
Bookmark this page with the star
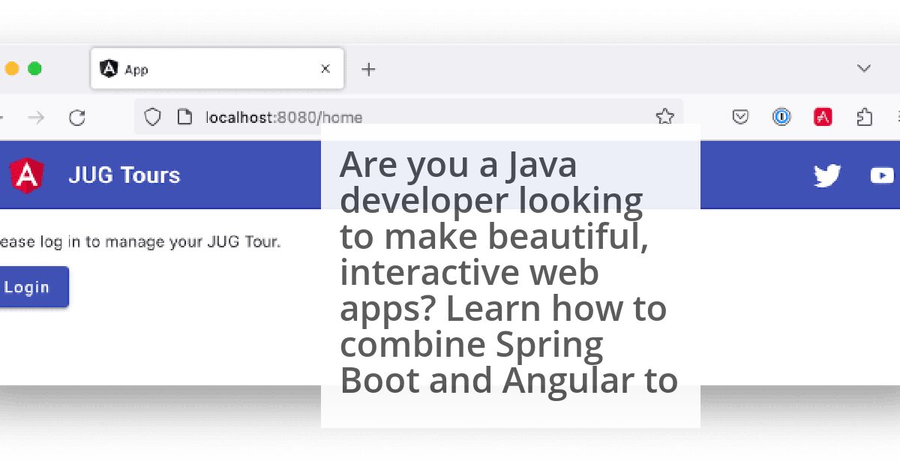(664, 117)
